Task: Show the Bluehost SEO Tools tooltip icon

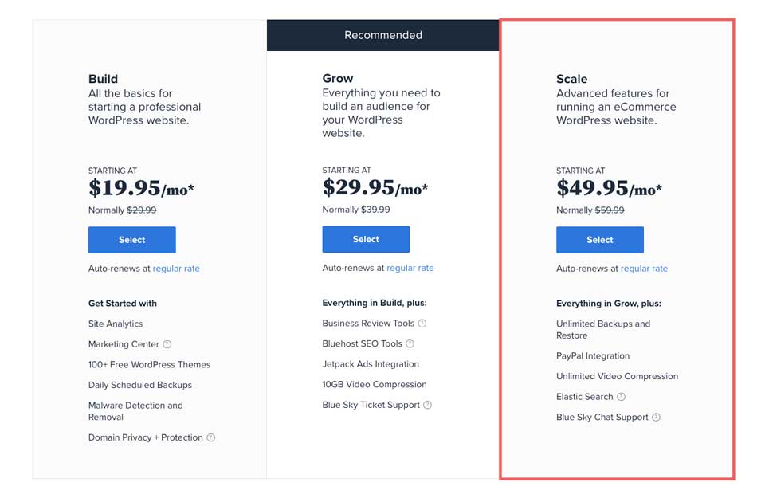Action: [x=410, y=344]
